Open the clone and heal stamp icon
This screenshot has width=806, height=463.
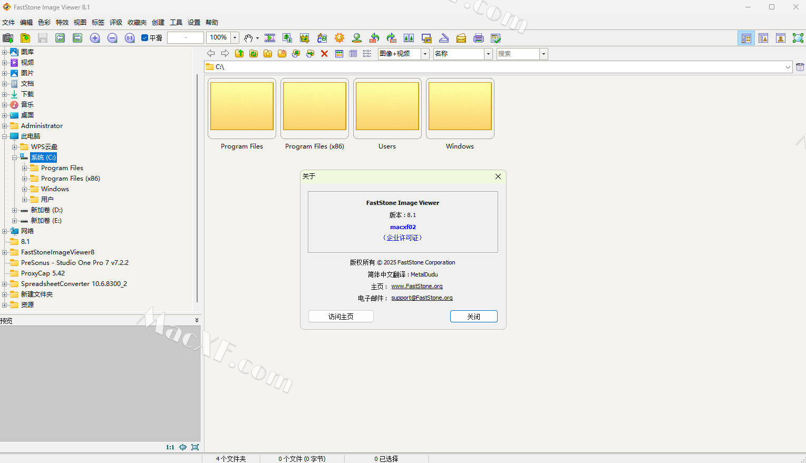[x=357, y=38]
